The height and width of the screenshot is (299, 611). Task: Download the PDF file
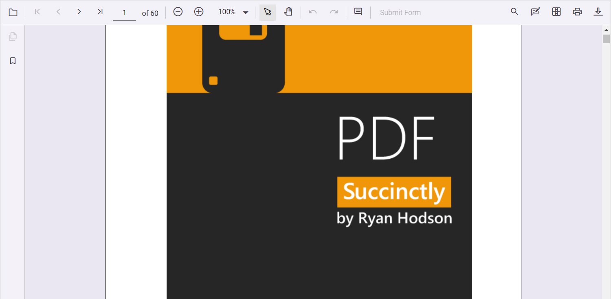(x=598, y=12)
